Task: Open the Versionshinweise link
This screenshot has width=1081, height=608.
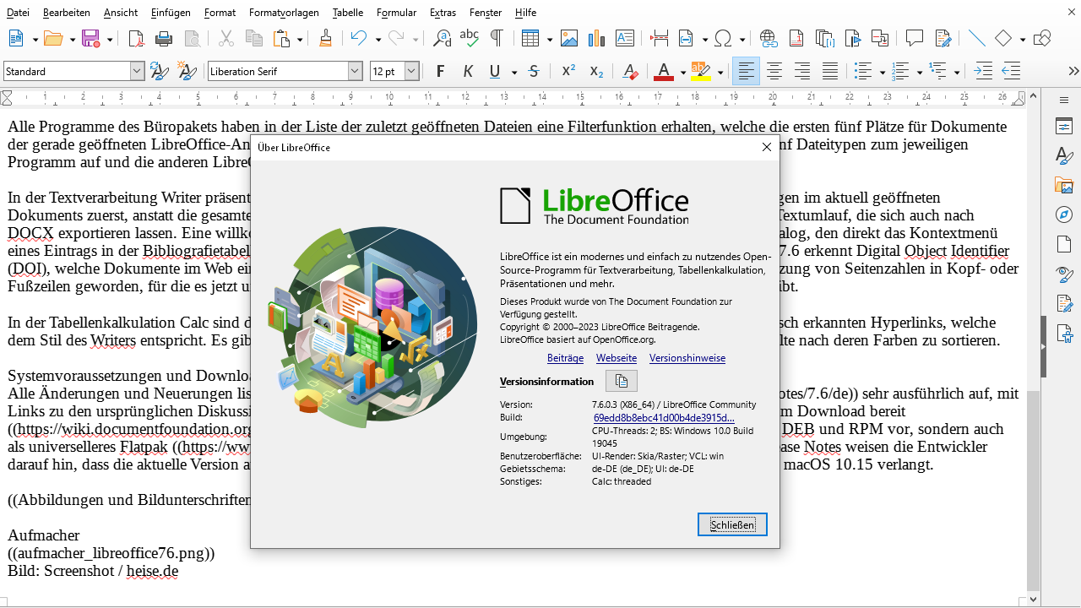Action: click(x=687, y=358)
